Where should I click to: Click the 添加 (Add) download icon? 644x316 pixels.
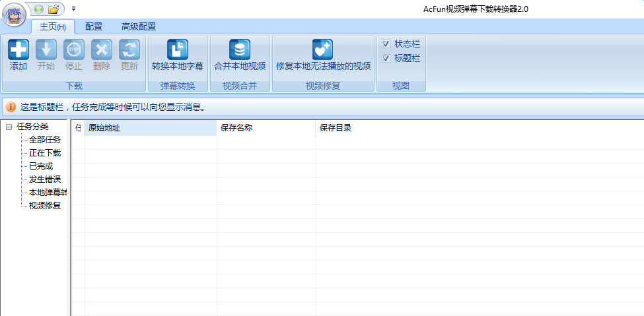(18, 49)
